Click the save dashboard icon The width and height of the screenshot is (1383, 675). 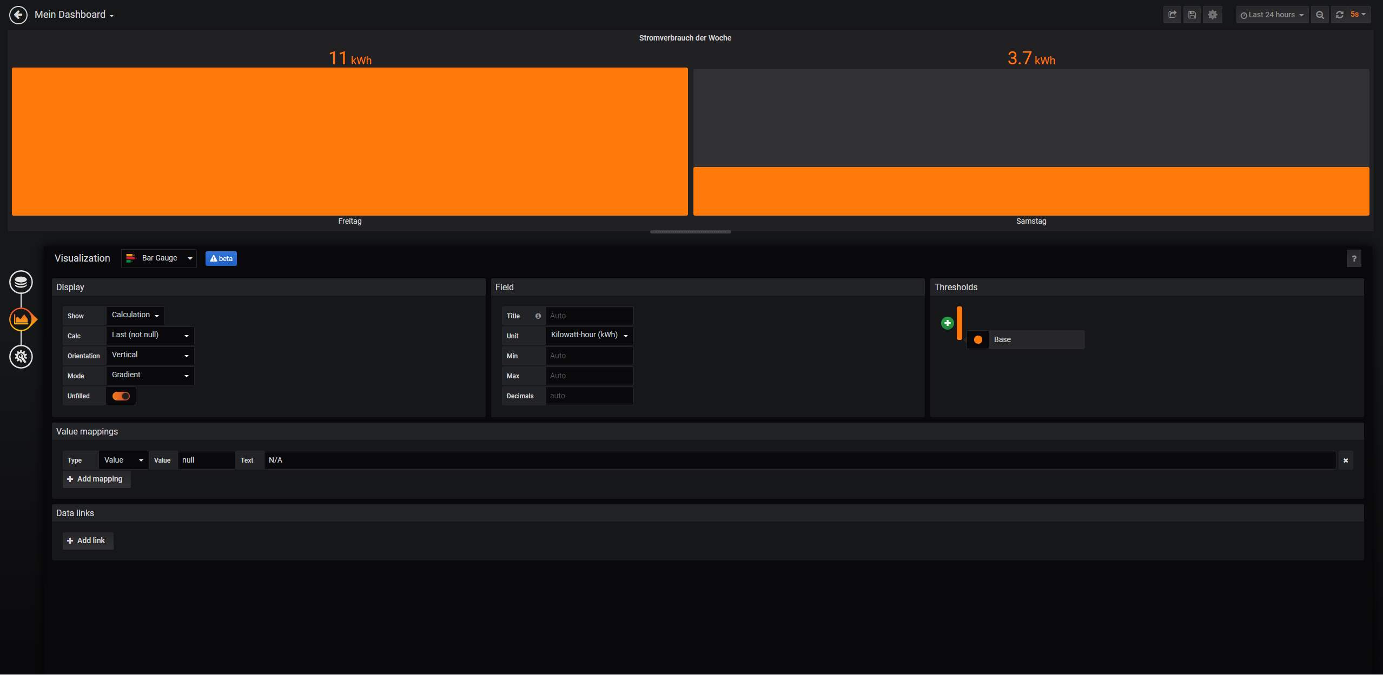1192,15
